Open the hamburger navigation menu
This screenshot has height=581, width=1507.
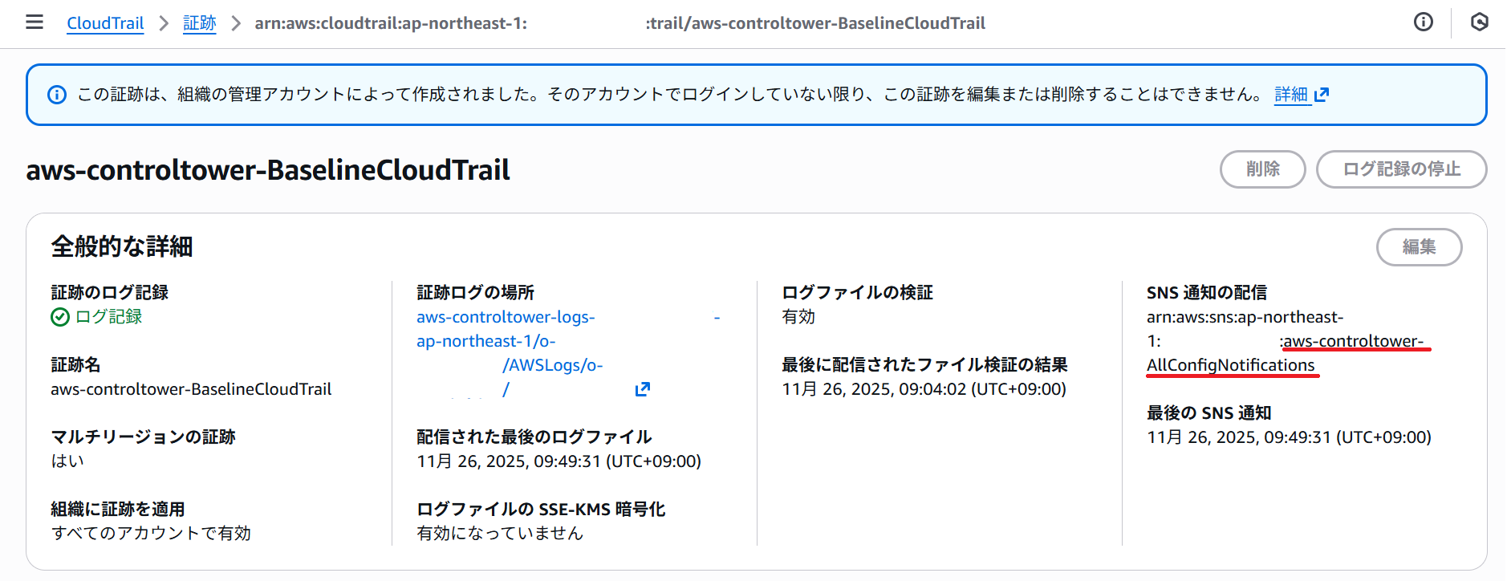point(35,22)
